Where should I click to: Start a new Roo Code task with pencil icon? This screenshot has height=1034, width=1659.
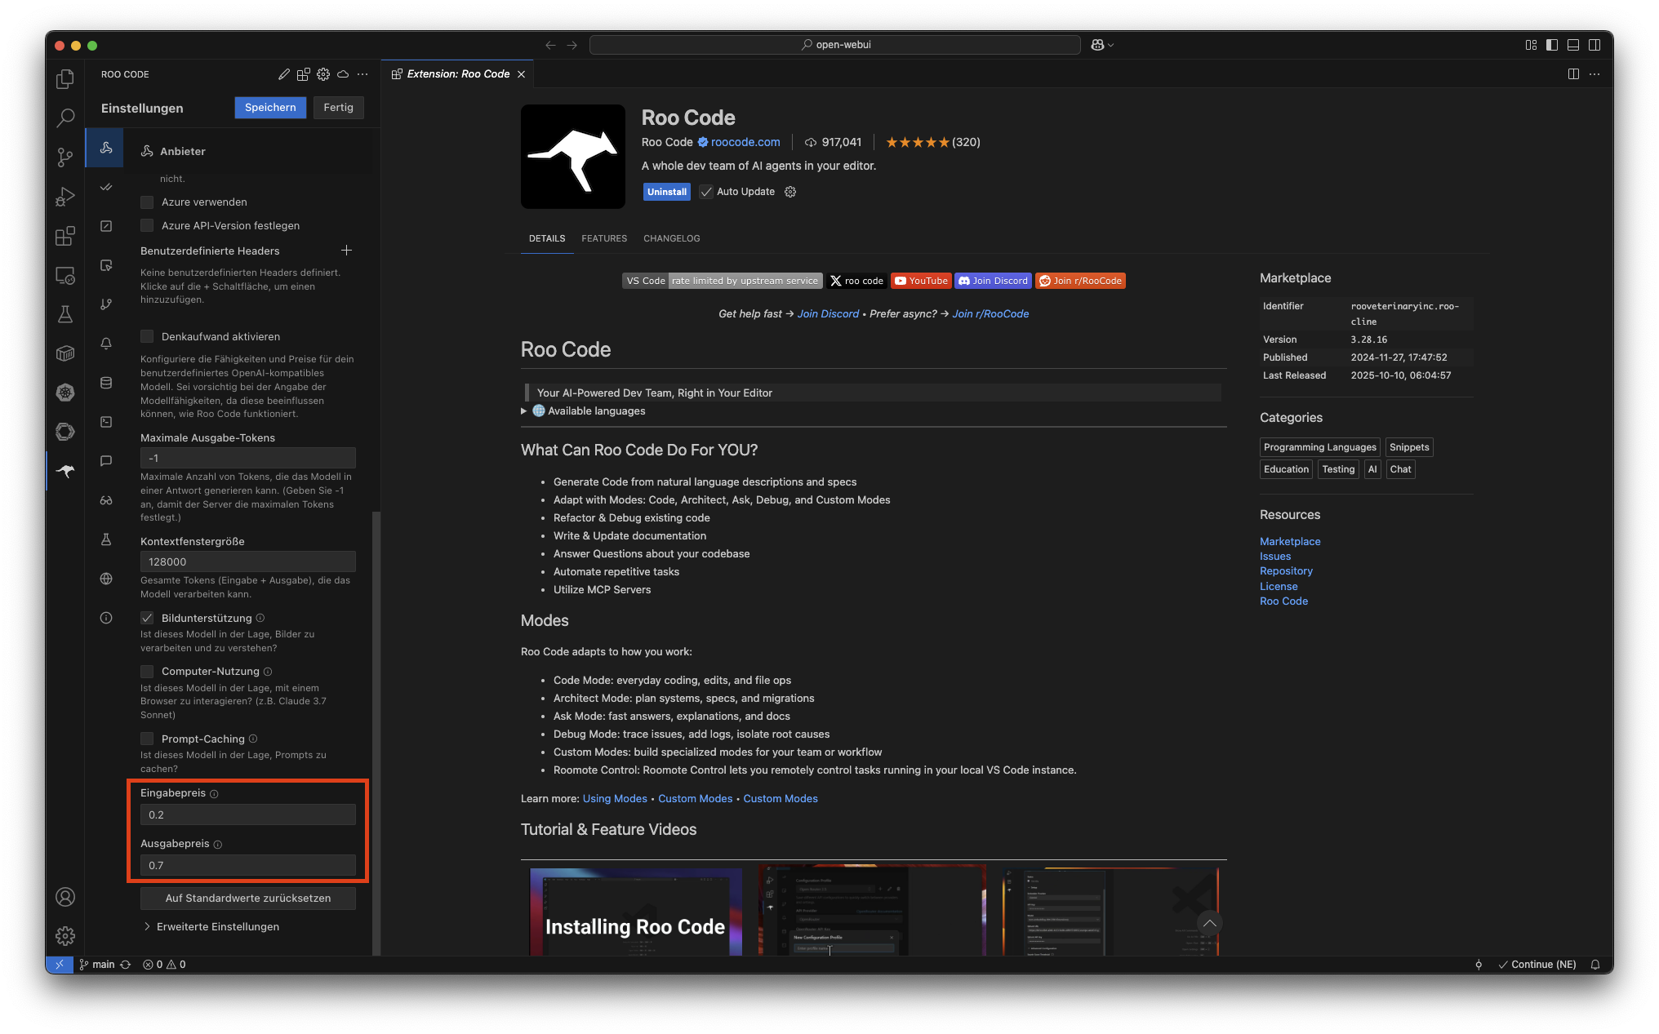coord(283,74)
